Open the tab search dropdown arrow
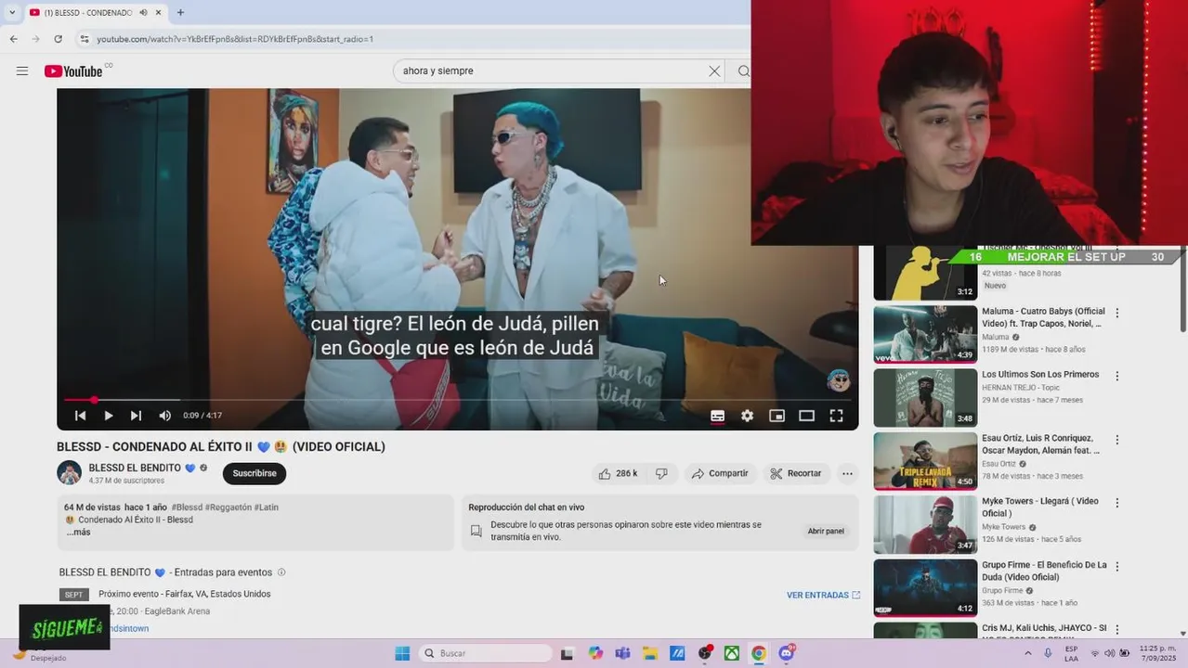Screen dimensions: 1188x668 pos(11,13)
